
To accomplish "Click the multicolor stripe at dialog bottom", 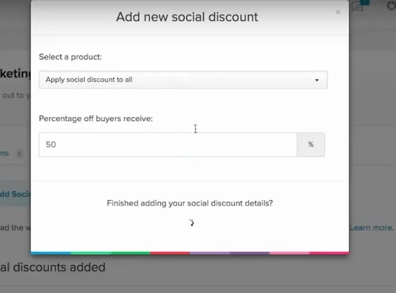I will [190, 253].
